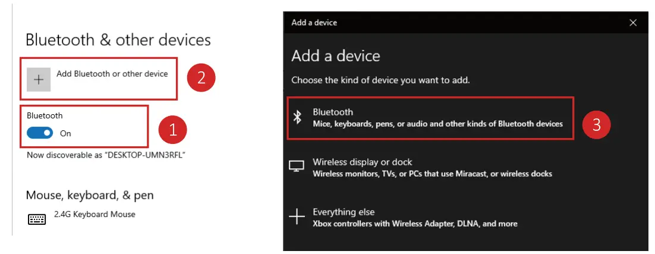This screenshot has width=655, height=254.
Task: Click the keyboard icon under Mouse, keyboard, & pen
Action: tap(37, 219)
